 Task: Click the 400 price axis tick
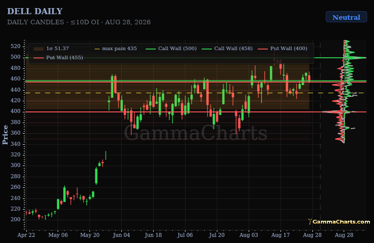tap(16, 111)
